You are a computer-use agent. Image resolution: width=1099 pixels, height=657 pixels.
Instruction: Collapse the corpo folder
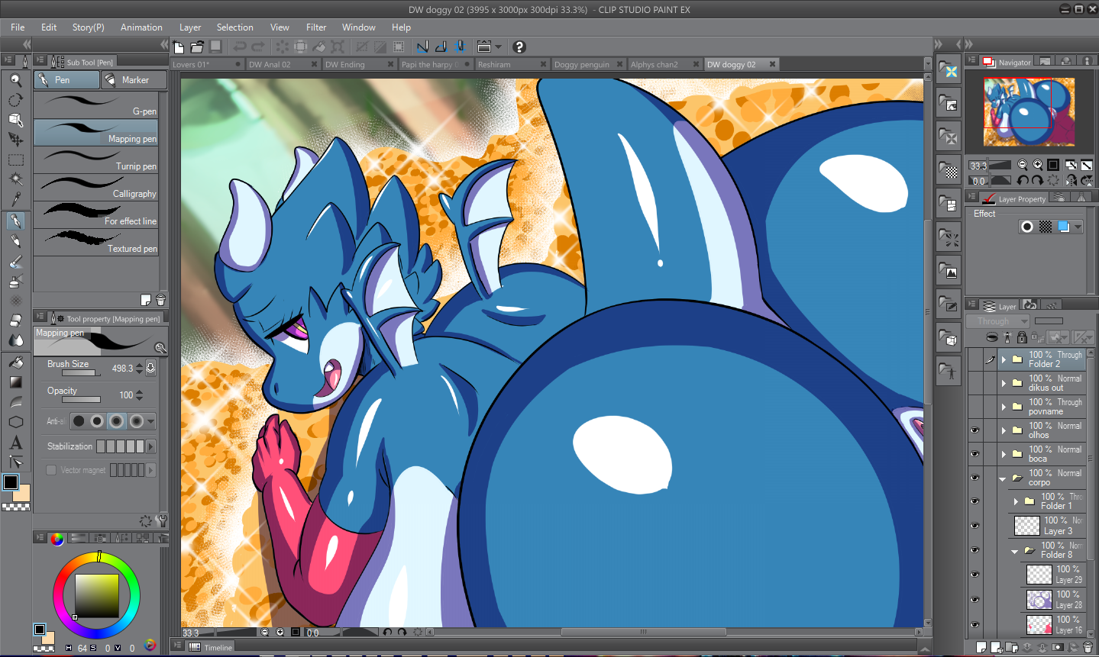point(1003,478)
